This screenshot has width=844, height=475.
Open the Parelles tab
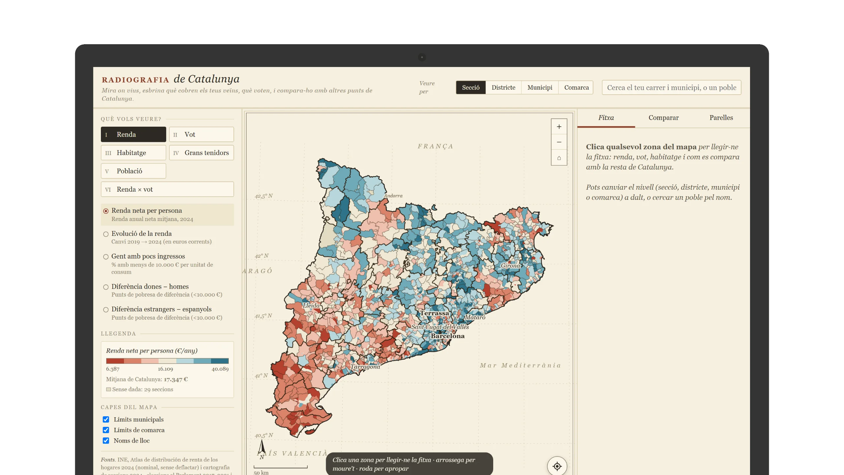pos(721,118)
